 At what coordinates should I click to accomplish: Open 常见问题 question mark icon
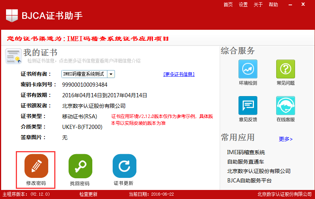(x=286, y=69)
